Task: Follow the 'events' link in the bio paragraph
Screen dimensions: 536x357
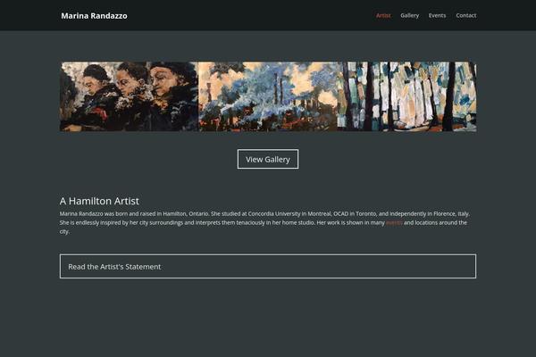Action: tap(394, 223)
